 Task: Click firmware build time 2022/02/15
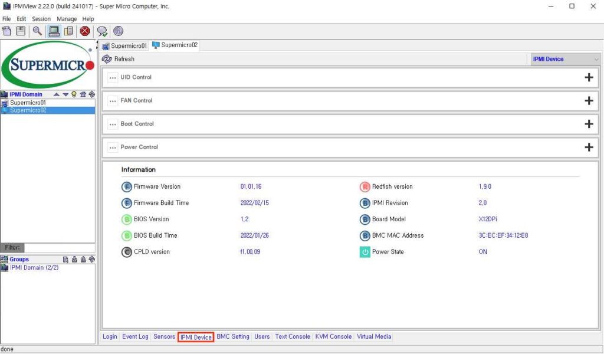[255, 202]
